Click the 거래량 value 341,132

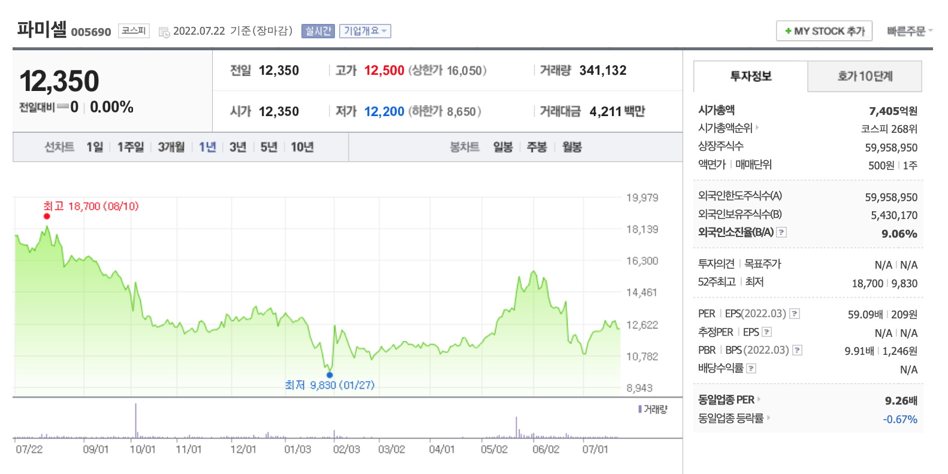point(603,71)
